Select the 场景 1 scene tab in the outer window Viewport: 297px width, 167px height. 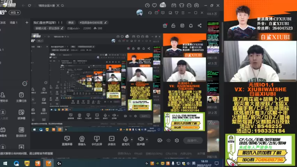(13, 23)
